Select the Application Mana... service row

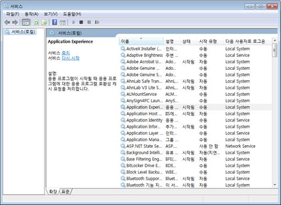[195, 140]
